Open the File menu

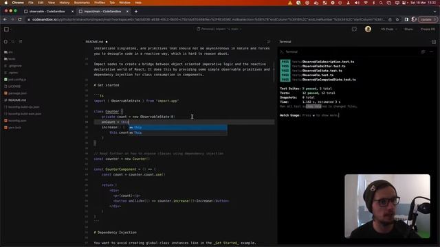(x=30, y=3)
